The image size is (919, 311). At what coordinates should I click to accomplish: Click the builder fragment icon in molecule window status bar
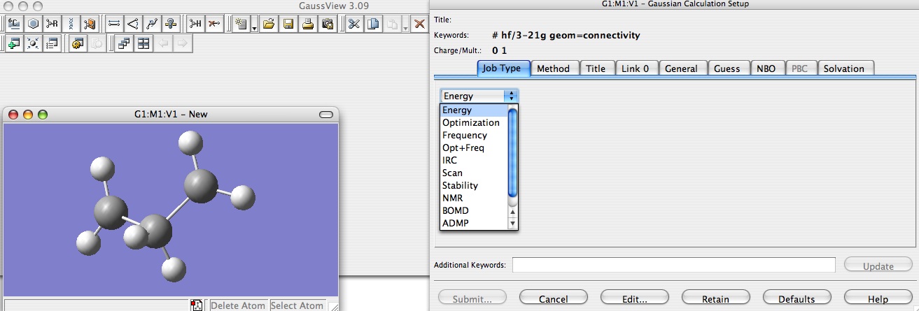[197, 305]
